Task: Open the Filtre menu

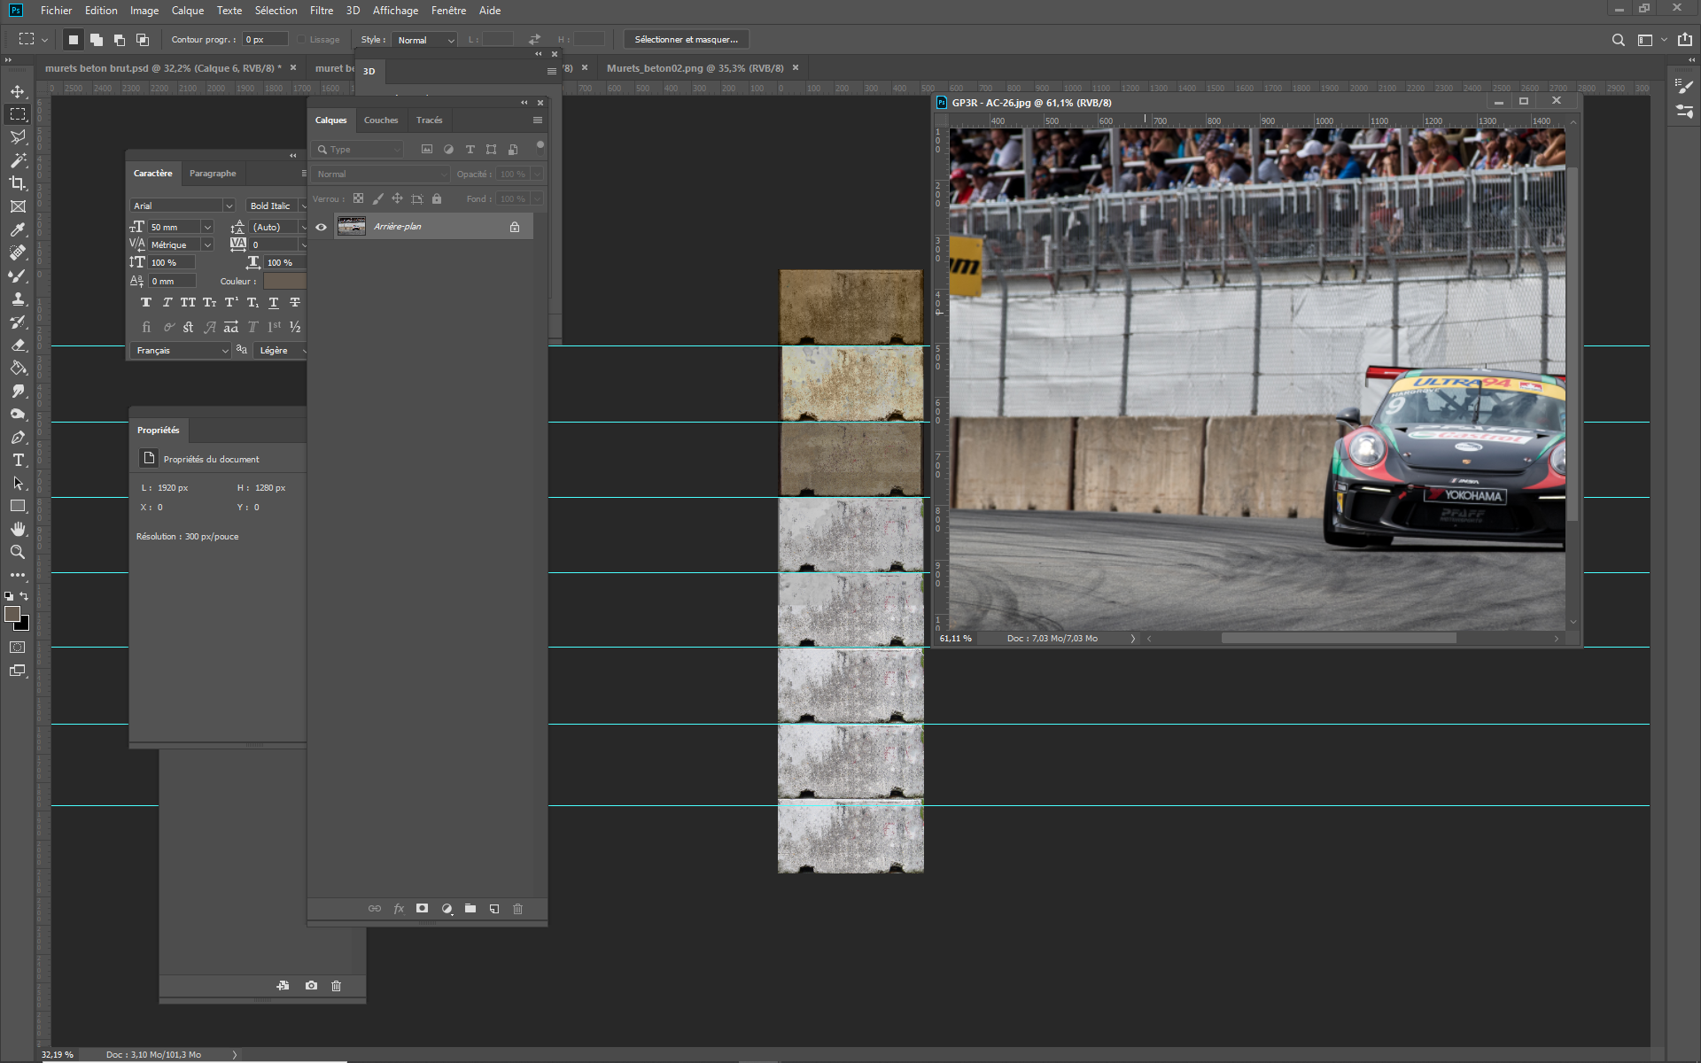Action: [x=322, y=11]
